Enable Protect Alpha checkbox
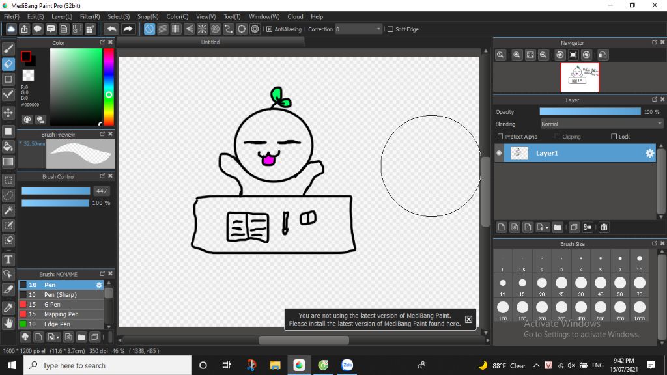This screenshot has width=667, height=375. click(500, 137)
